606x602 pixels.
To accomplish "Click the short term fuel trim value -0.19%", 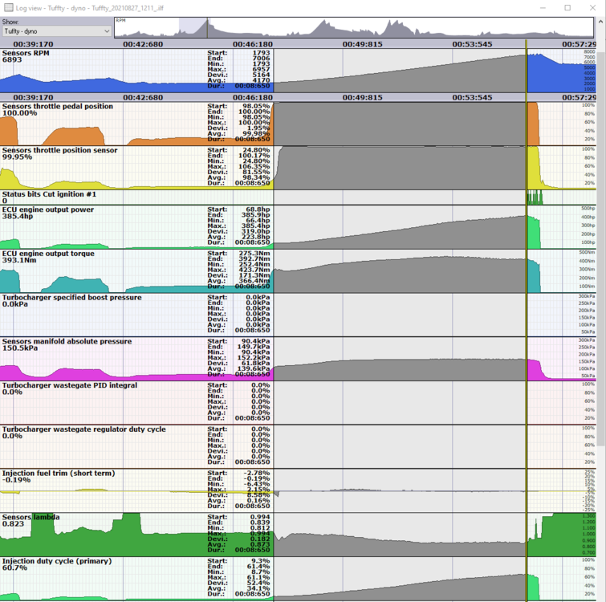I will [16, 480].
